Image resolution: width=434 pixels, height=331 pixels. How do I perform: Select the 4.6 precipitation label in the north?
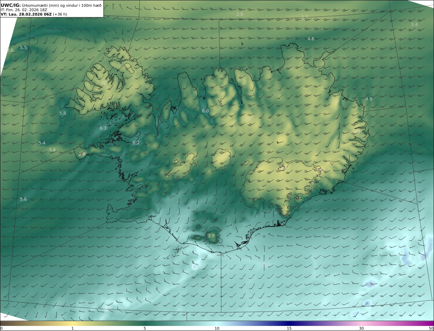tap(311, 39)
